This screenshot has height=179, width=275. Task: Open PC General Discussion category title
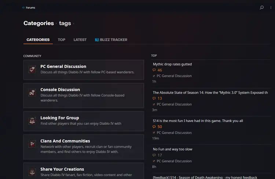click(x=63, y=66)
